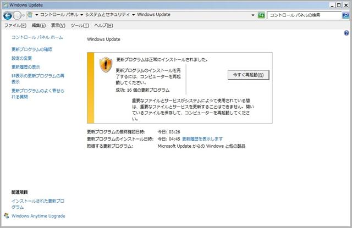The height and width of the screenshot is (228, 352).
Task: Click the 取得する更新プログラム: label
Action: point(110,146)
